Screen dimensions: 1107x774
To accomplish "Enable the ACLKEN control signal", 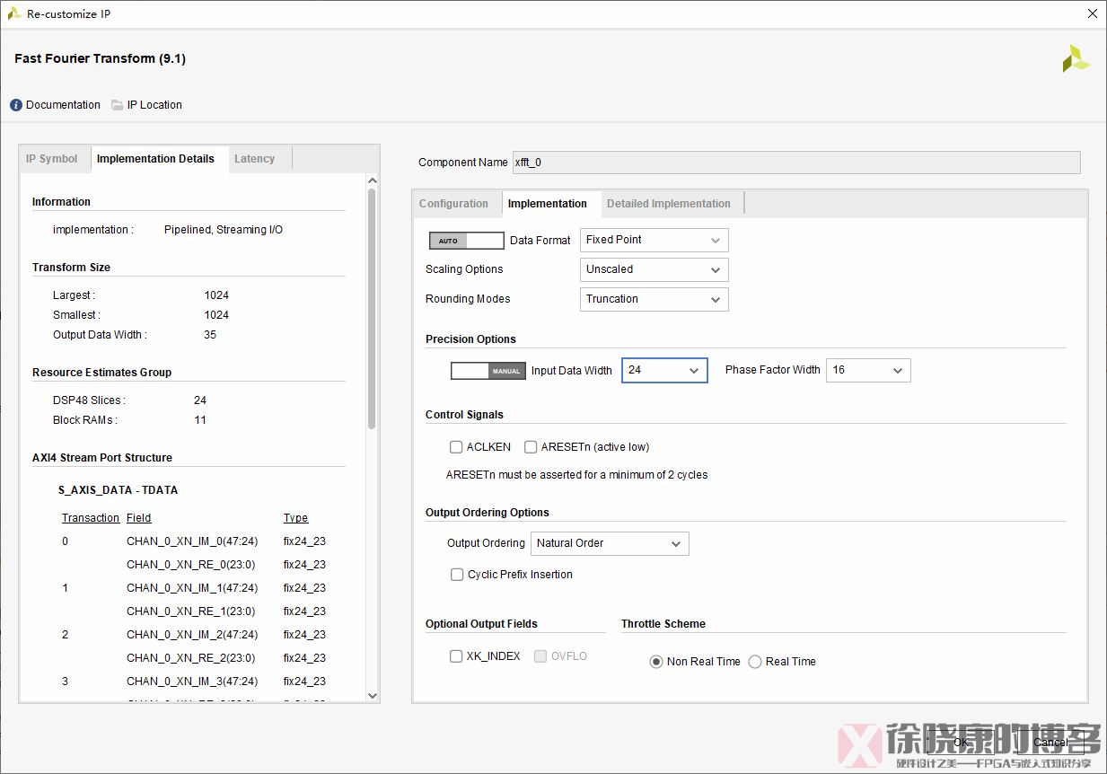I will (x=456, y=446).
